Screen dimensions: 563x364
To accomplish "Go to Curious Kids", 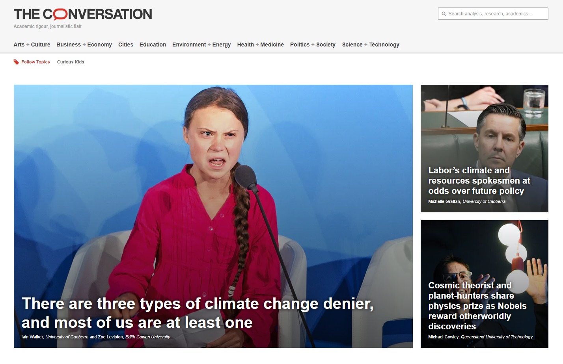I will (71, 62).
